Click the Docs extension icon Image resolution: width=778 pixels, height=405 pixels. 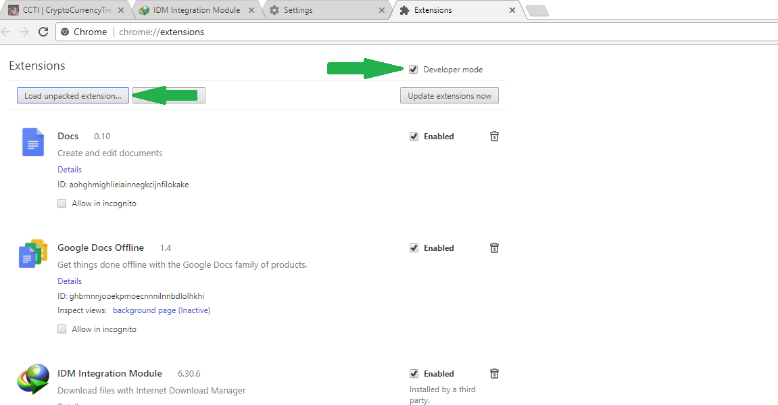click(x=32, y=142)
